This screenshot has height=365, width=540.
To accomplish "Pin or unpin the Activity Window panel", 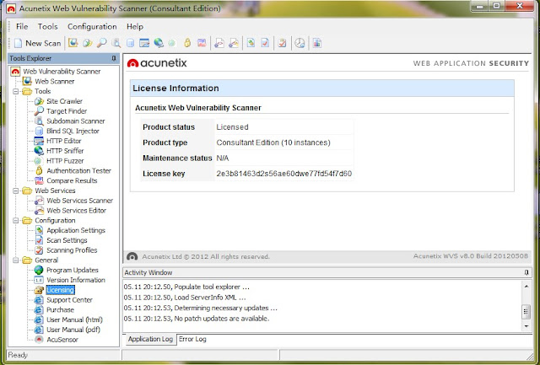I will pos(526,272).
